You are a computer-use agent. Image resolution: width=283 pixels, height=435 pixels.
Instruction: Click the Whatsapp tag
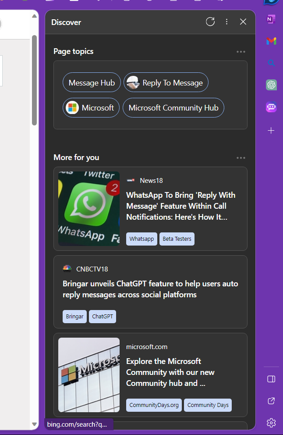pyautogui.click(x=141, y=239)
